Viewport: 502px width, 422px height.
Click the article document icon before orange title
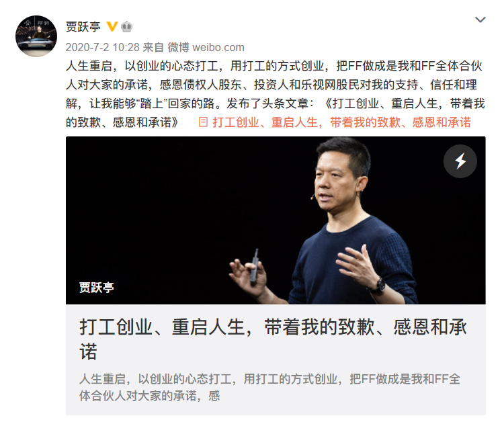click(x=203, y=122)
